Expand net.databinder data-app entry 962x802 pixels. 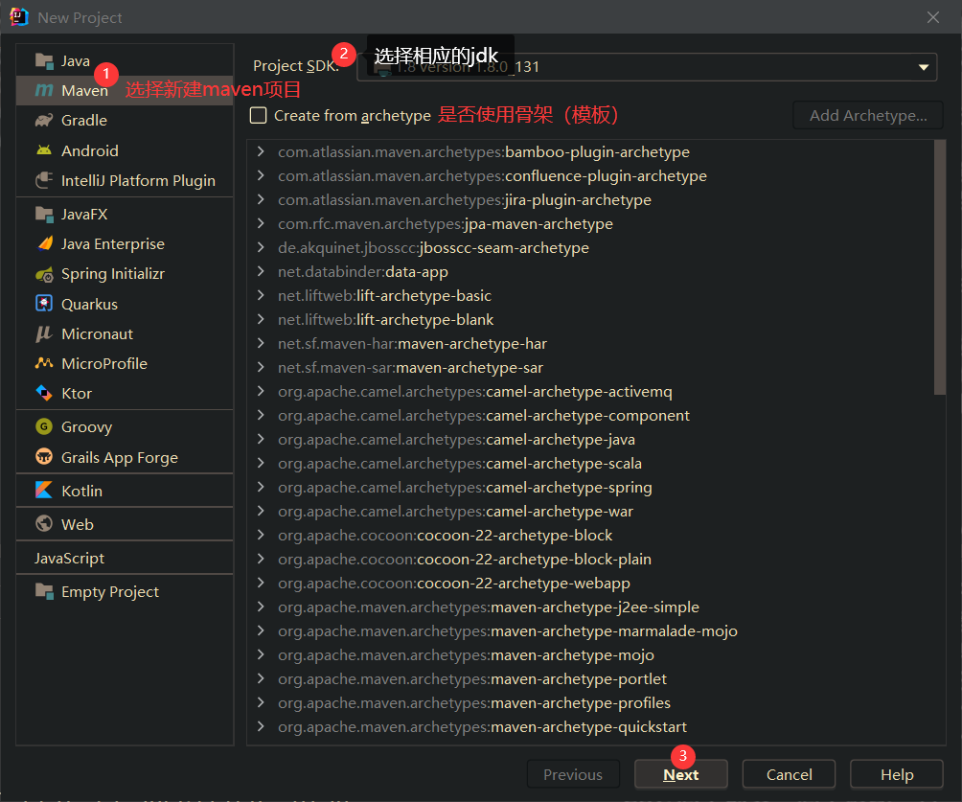pos(261,271)
